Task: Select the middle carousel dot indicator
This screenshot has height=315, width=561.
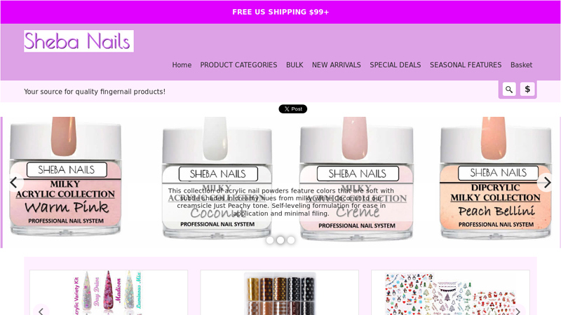Action: pos(280,240)
